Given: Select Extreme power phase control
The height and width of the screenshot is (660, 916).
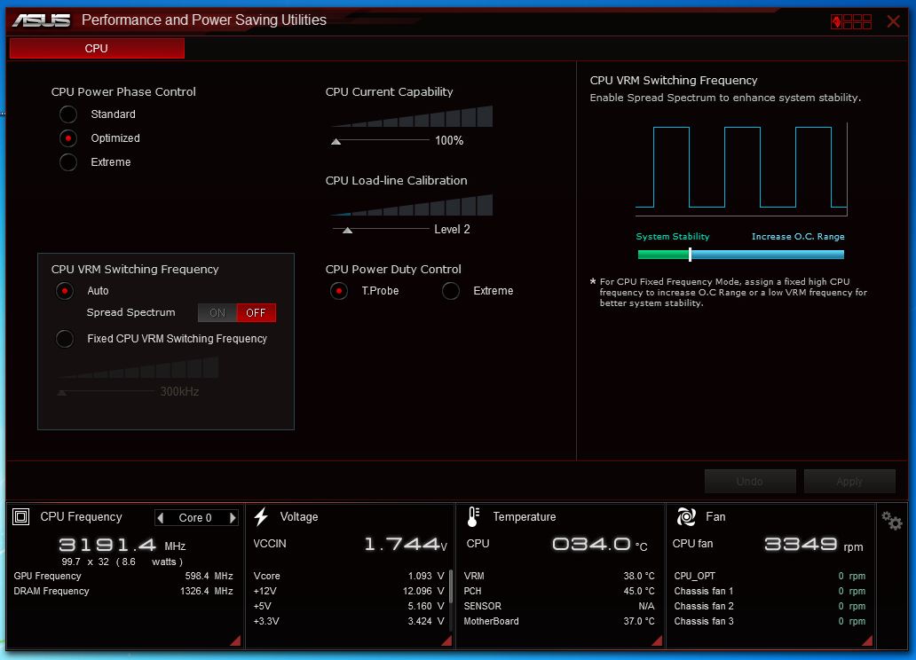Looking at the screenshot, I should (68, 162).
